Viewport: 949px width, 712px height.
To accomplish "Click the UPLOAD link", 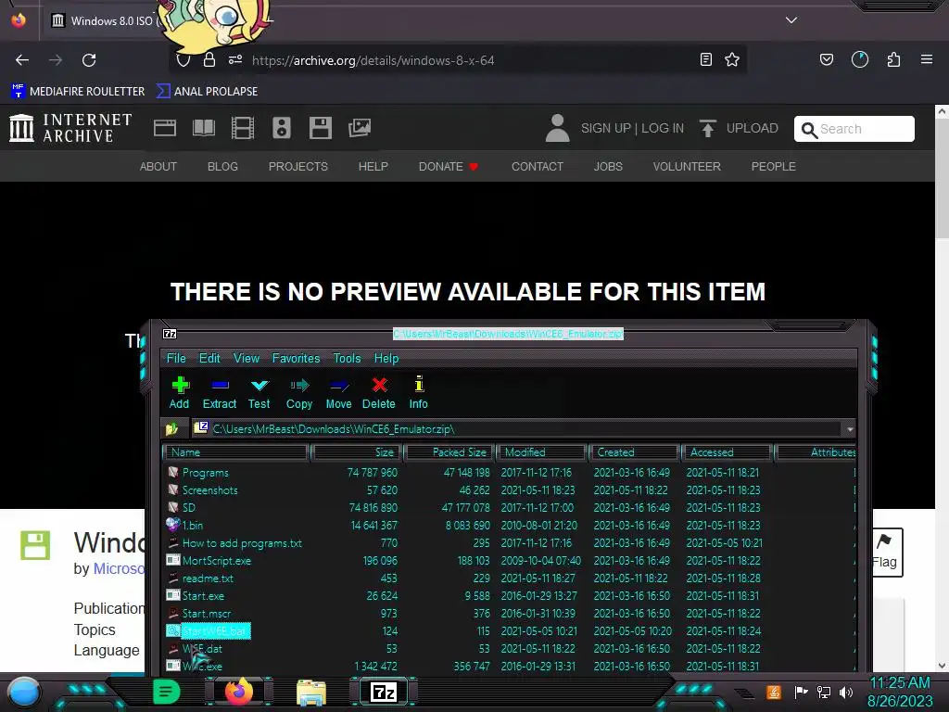I will pos(739,128).
